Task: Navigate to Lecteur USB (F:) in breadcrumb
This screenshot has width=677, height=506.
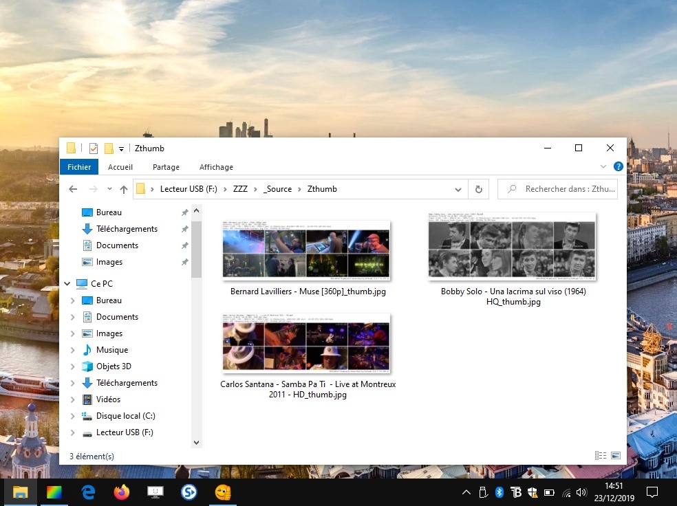Action: (189, 189)
